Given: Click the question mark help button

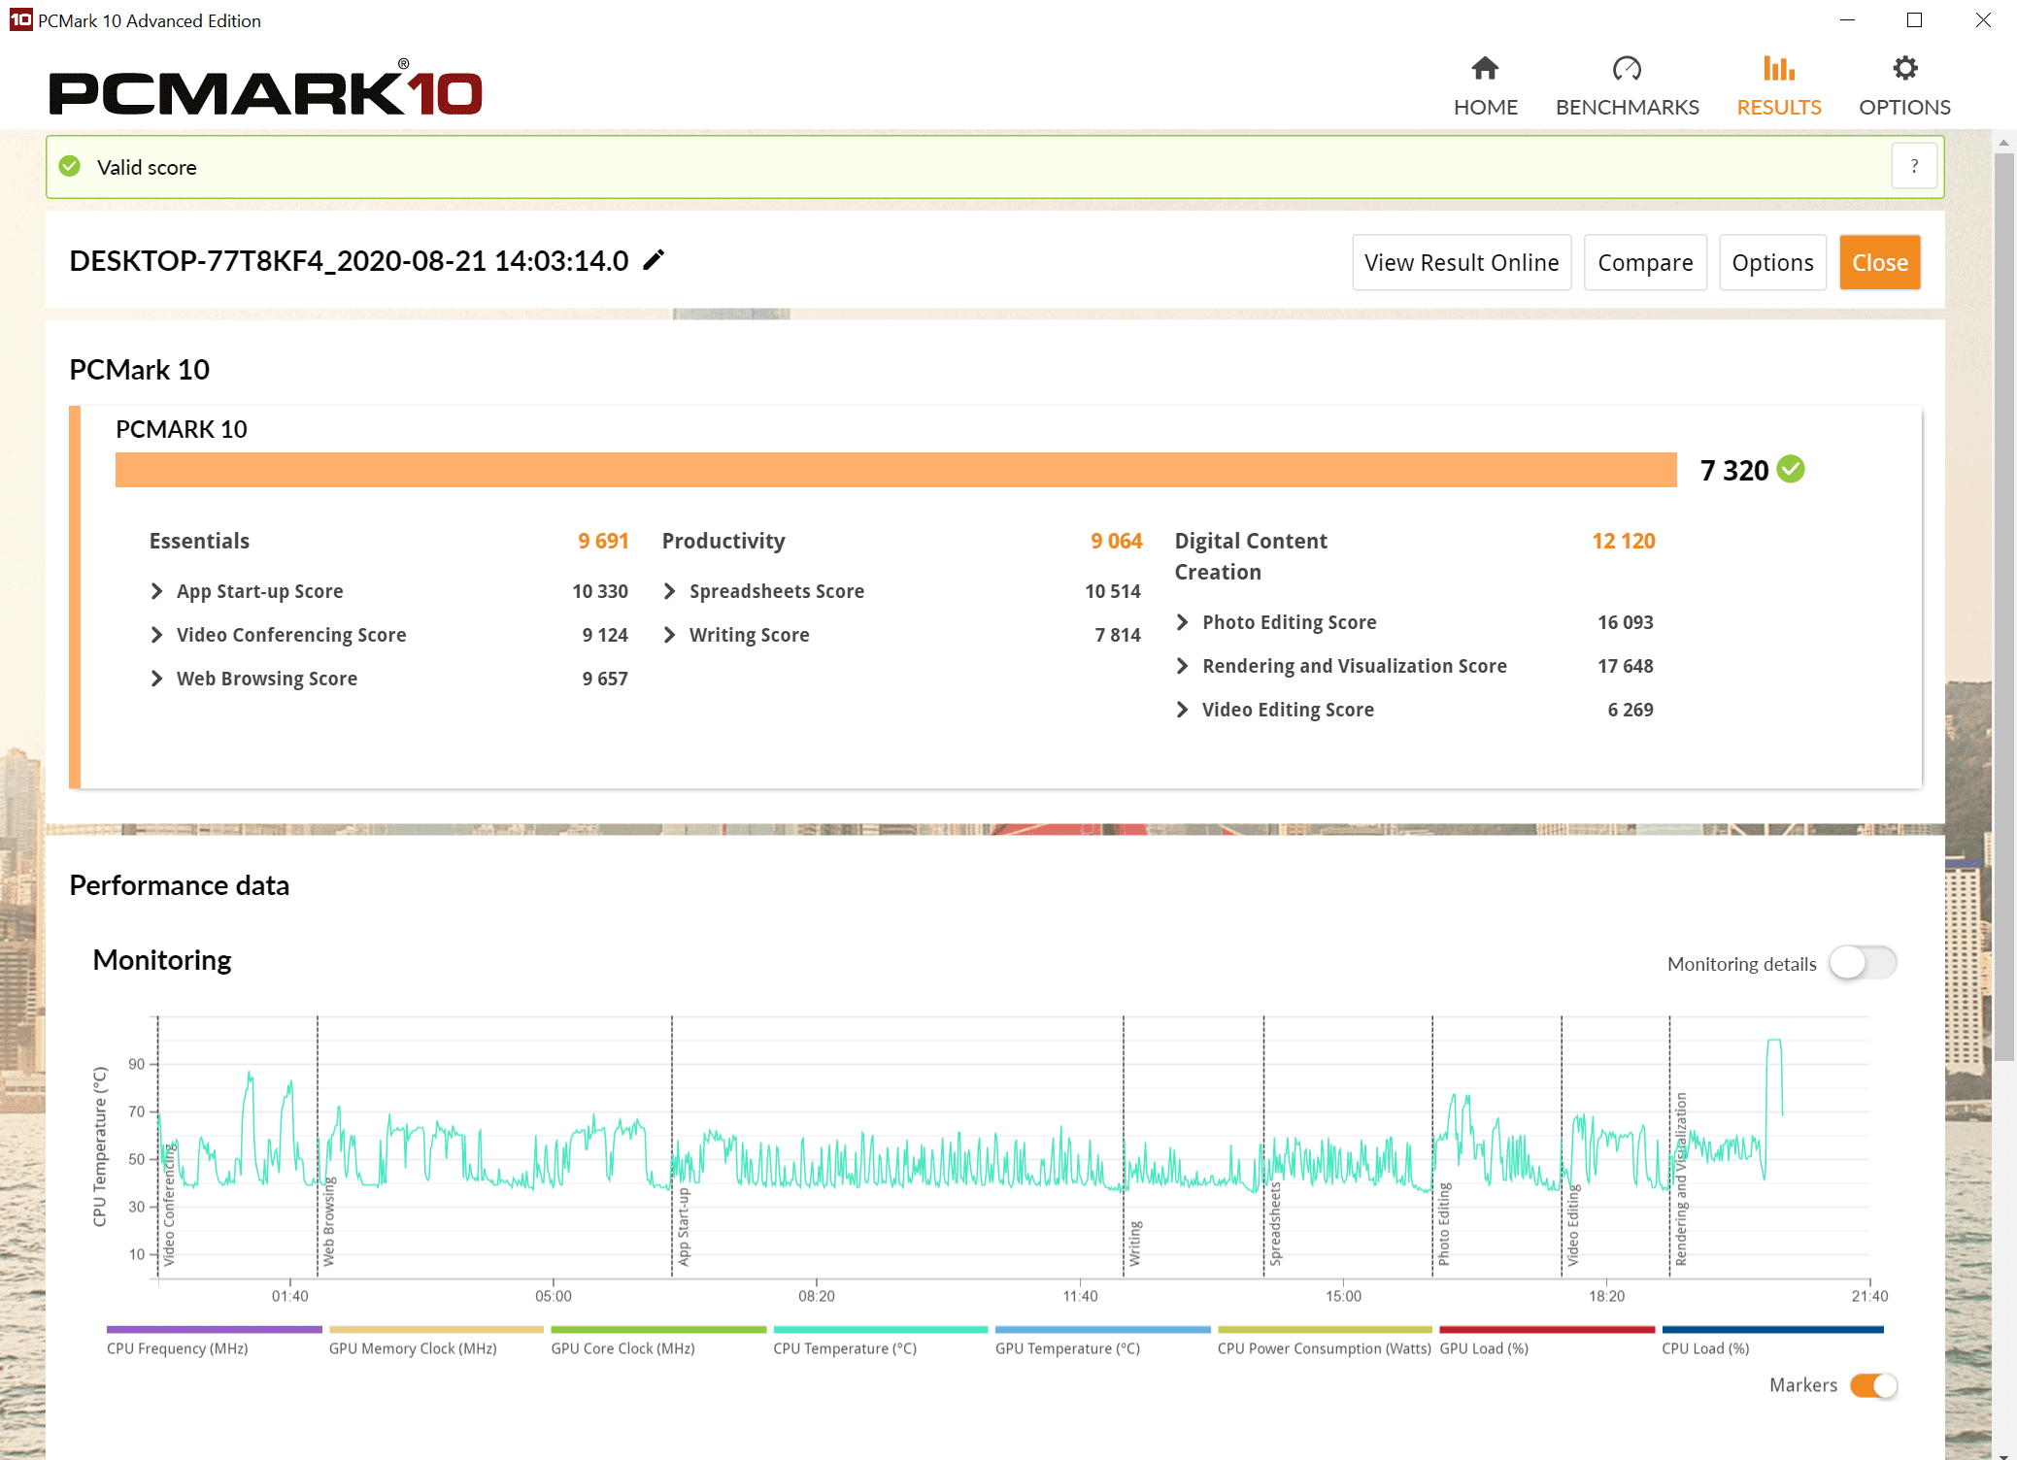Looking at the screenshot, I should pos(1914,166).
